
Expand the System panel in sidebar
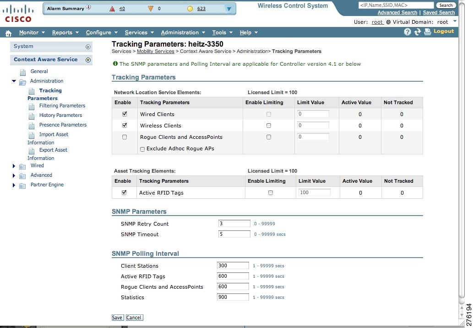88,47
